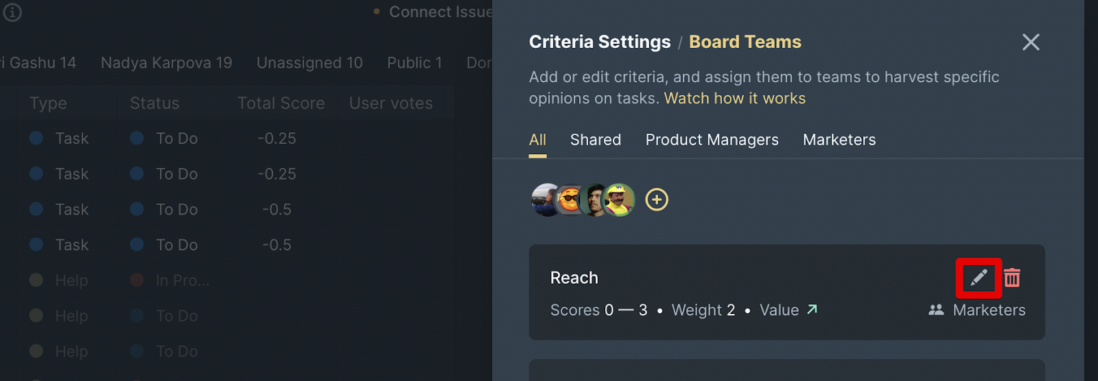Switch to the Shared tab
The width and height of the screenshot is (1098, 381).
tap(596, 140)
